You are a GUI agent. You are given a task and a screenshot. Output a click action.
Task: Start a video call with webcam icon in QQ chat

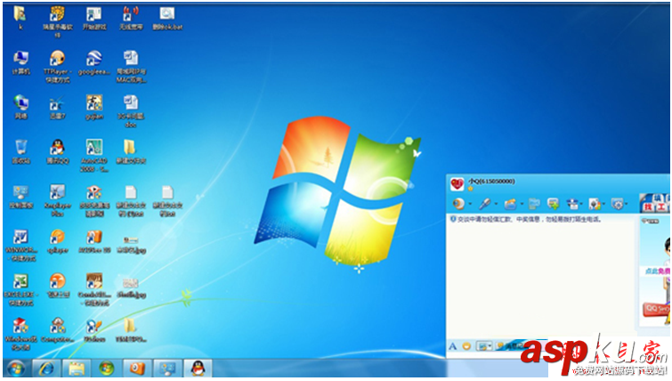pos(458,204)
